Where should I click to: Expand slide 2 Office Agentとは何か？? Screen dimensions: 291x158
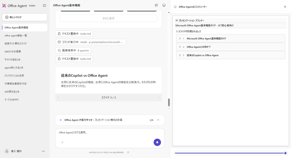[180, 47]
